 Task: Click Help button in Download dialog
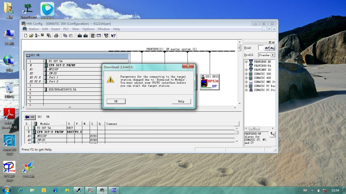[181, 101]
